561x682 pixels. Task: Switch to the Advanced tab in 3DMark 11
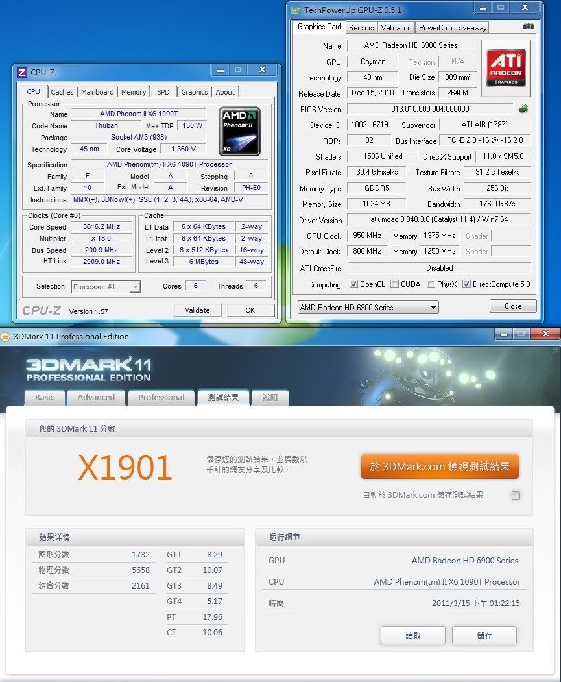(x=96, y=398)
